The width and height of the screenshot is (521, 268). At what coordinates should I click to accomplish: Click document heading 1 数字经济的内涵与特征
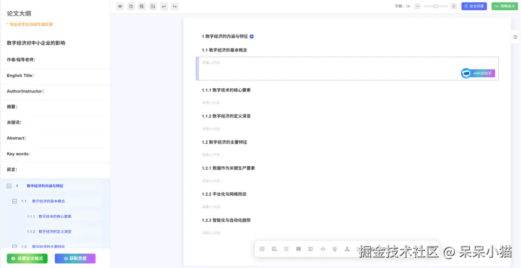pos(225,37)
